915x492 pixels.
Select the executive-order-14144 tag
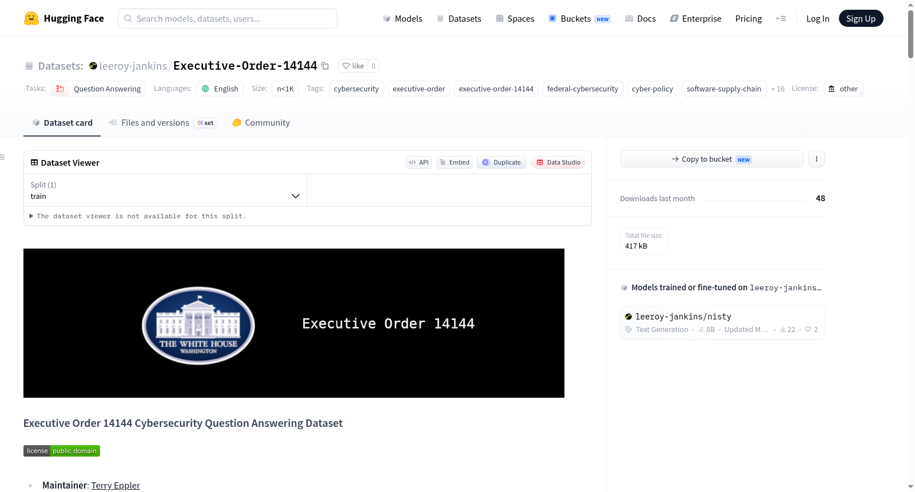coord(496,89)
